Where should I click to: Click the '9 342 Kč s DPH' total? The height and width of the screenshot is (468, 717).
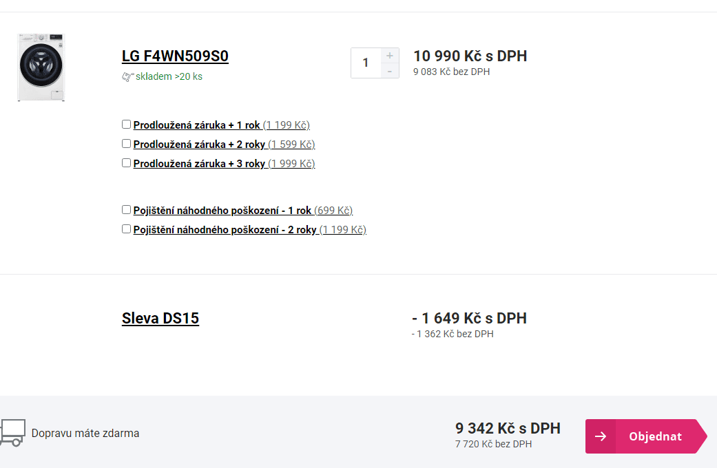[x=508, y=428]
